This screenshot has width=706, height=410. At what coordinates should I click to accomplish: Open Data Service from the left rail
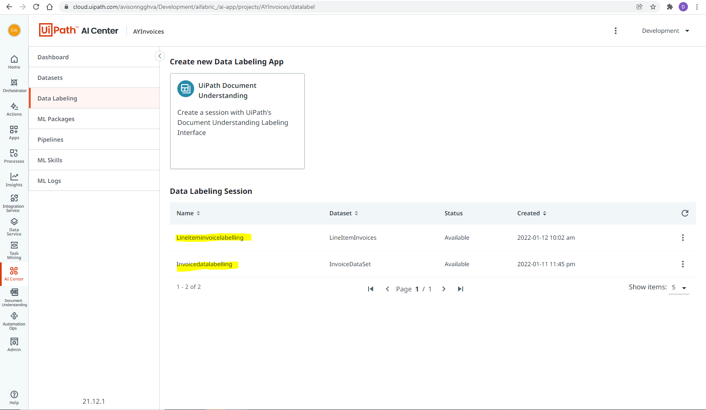click(14, 227)
